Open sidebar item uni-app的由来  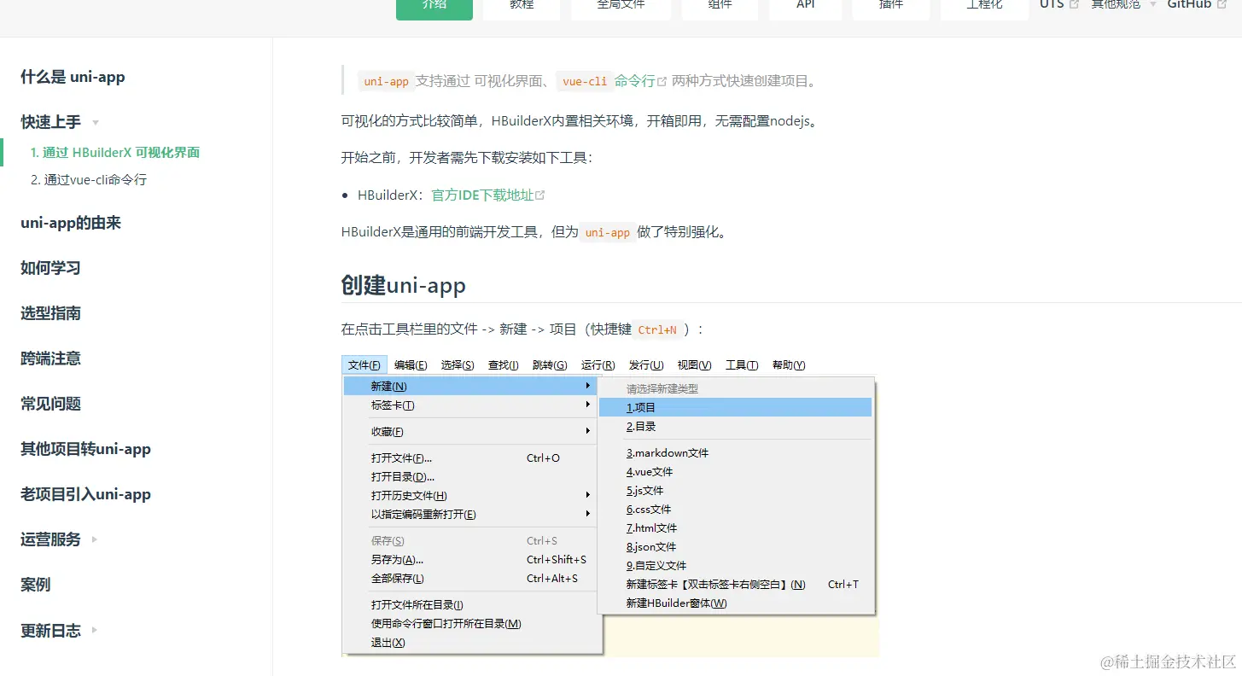point(71,223)
